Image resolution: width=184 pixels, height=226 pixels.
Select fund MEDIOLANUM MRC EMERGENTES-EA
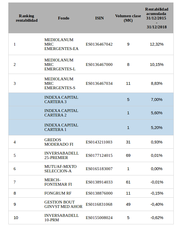[x=61, y=44]
